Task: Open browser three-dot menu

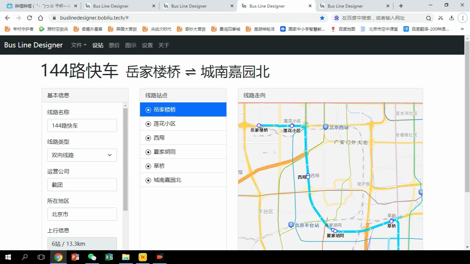Action: [x=463, y=18]
